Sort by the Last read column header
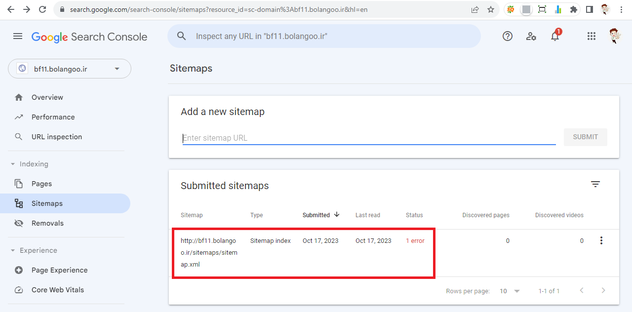This screenshot has height=312, width=632. click(368, 215)
